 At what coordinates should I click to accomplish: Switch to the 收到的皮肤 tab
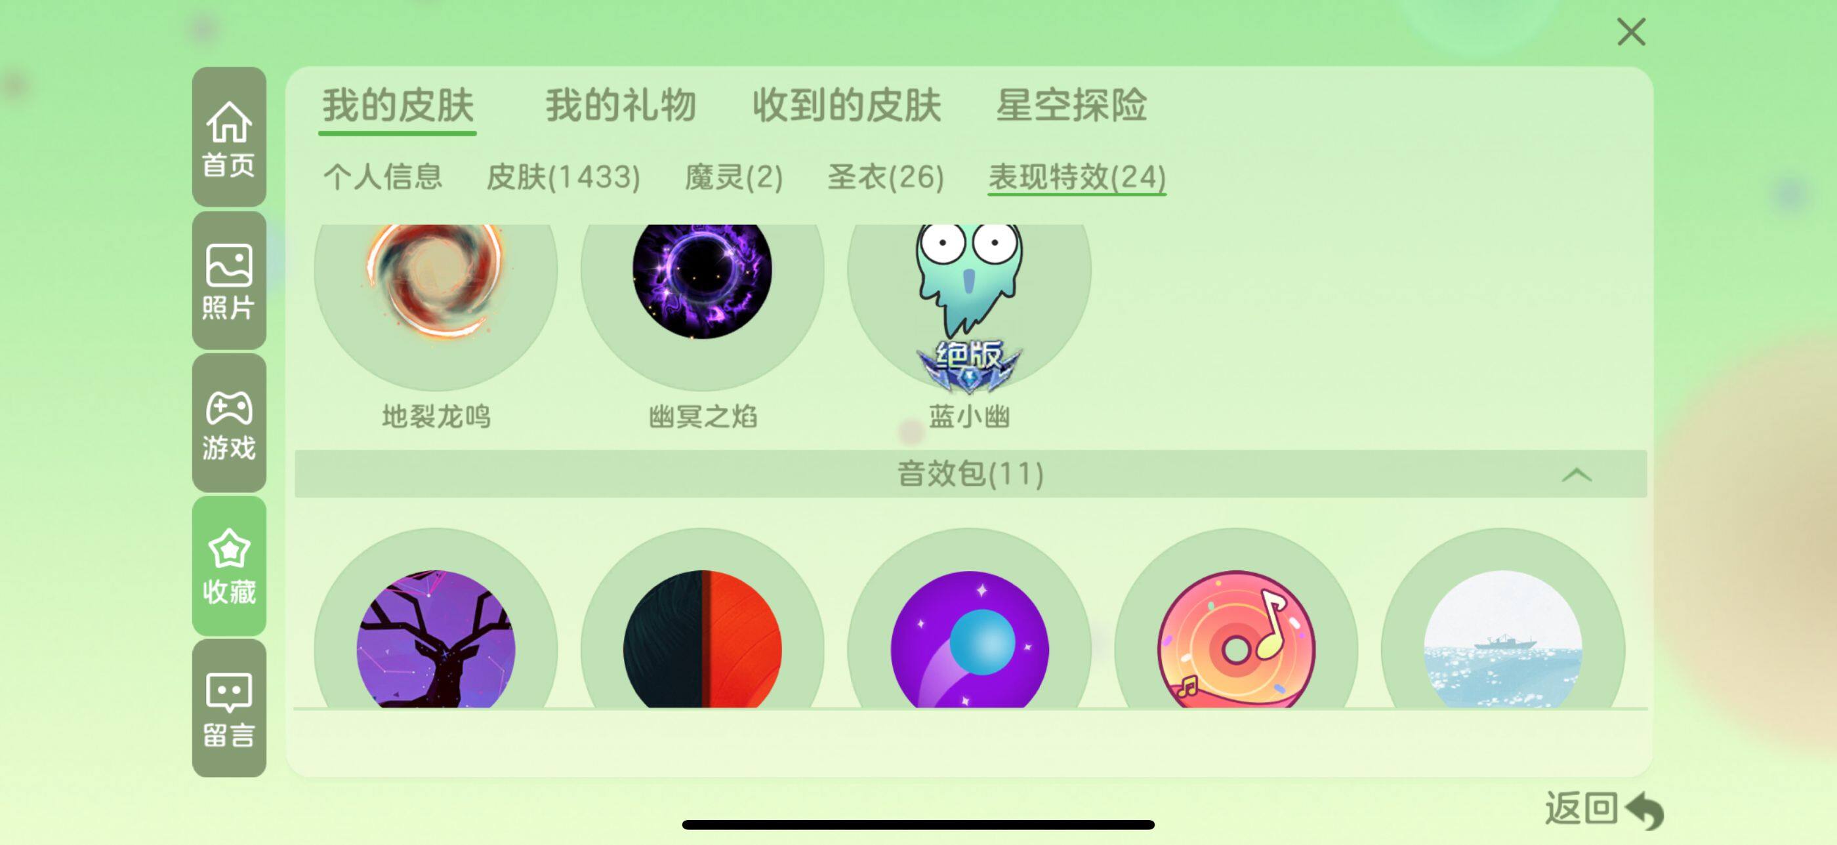point(847,106)
